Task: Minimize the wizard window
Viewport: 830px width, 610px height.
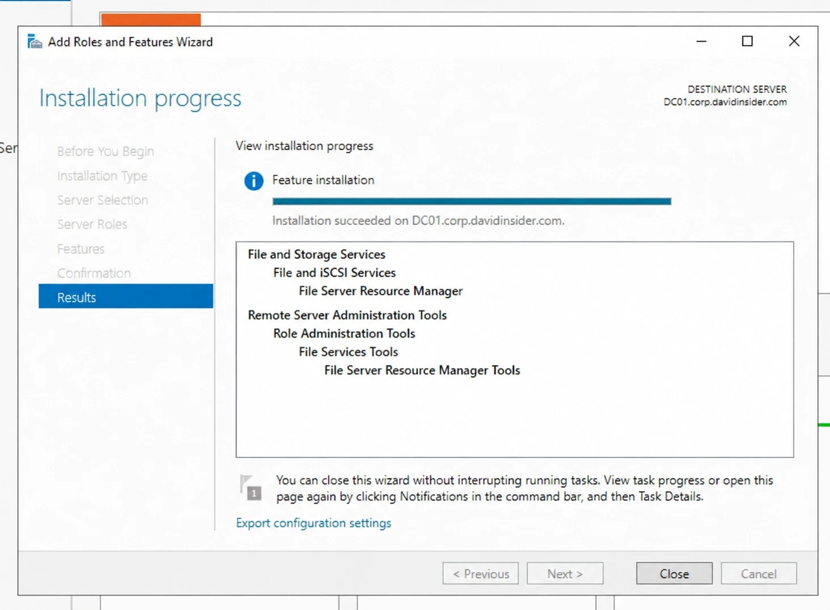Action: click(x=701, y=42)
